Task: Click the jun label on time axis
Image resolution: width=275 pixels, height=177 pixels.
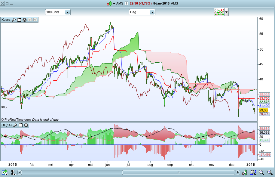Action: coord(108,165)
